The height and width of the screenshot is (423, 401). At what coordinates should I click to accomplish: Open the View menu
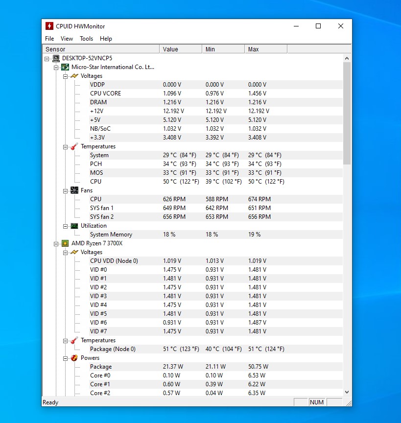(67, 39)
